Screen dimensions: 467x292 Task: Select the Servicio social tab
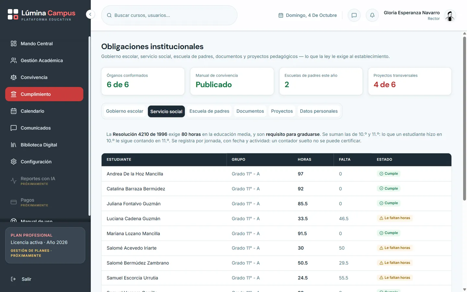coord(166,111)
